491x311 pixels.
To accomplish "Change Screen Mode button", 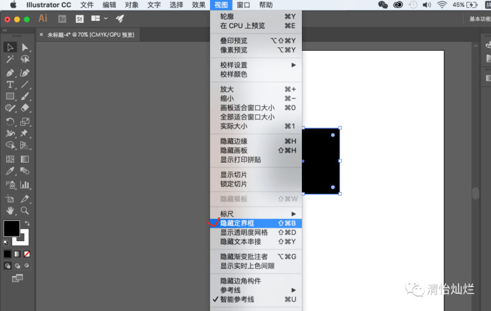I will 17,278.
